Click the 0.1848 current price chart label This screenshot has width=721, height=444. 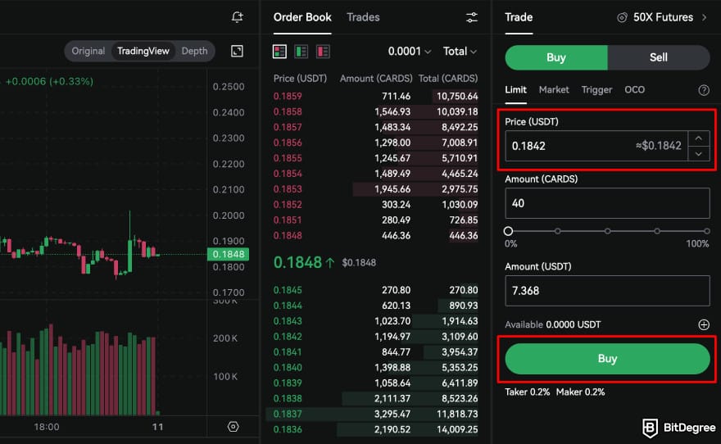[228, 254]
